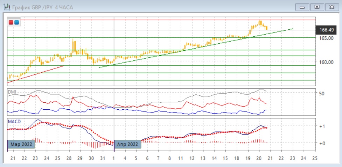Click date label 8 on the time axis
The width and height of the screenshot is (342, 167).
click(x=170, y=158)
